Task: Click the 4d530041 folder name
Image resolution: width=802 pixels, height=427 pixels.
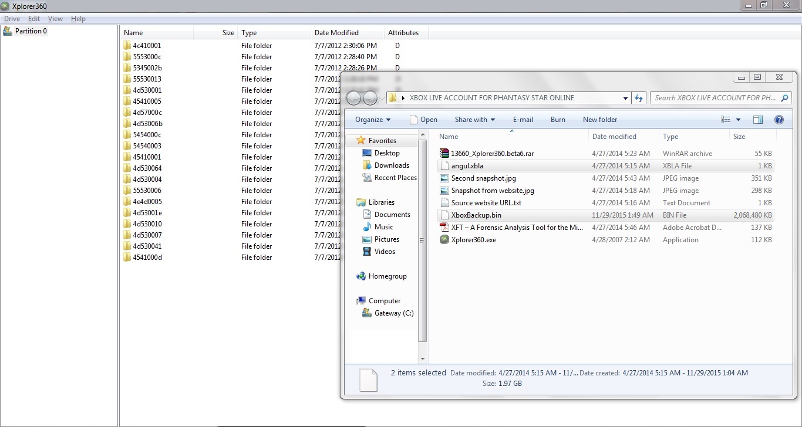Action: [147, 246]
